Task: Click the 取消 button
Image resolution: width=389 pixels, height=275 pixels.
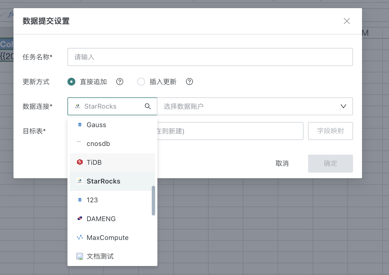Action: 282,164
